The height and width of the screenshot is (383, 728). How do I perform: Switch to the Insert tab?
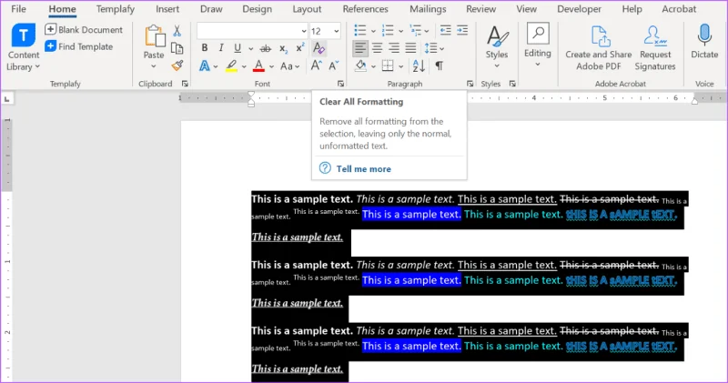click(x=167, y=9)
